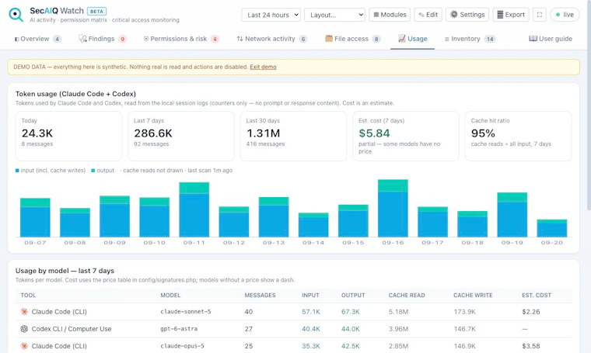591x353 pixels.
Task: Click the folder icon on File access
Action: (329, 38)
